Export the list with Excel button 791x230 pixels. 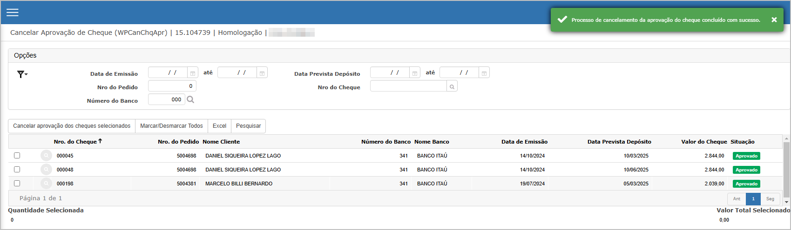pos(219,126)
